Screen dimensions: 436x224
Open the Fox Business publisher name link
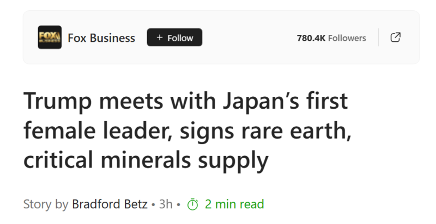pyautogui.click(x=101, y=38)
